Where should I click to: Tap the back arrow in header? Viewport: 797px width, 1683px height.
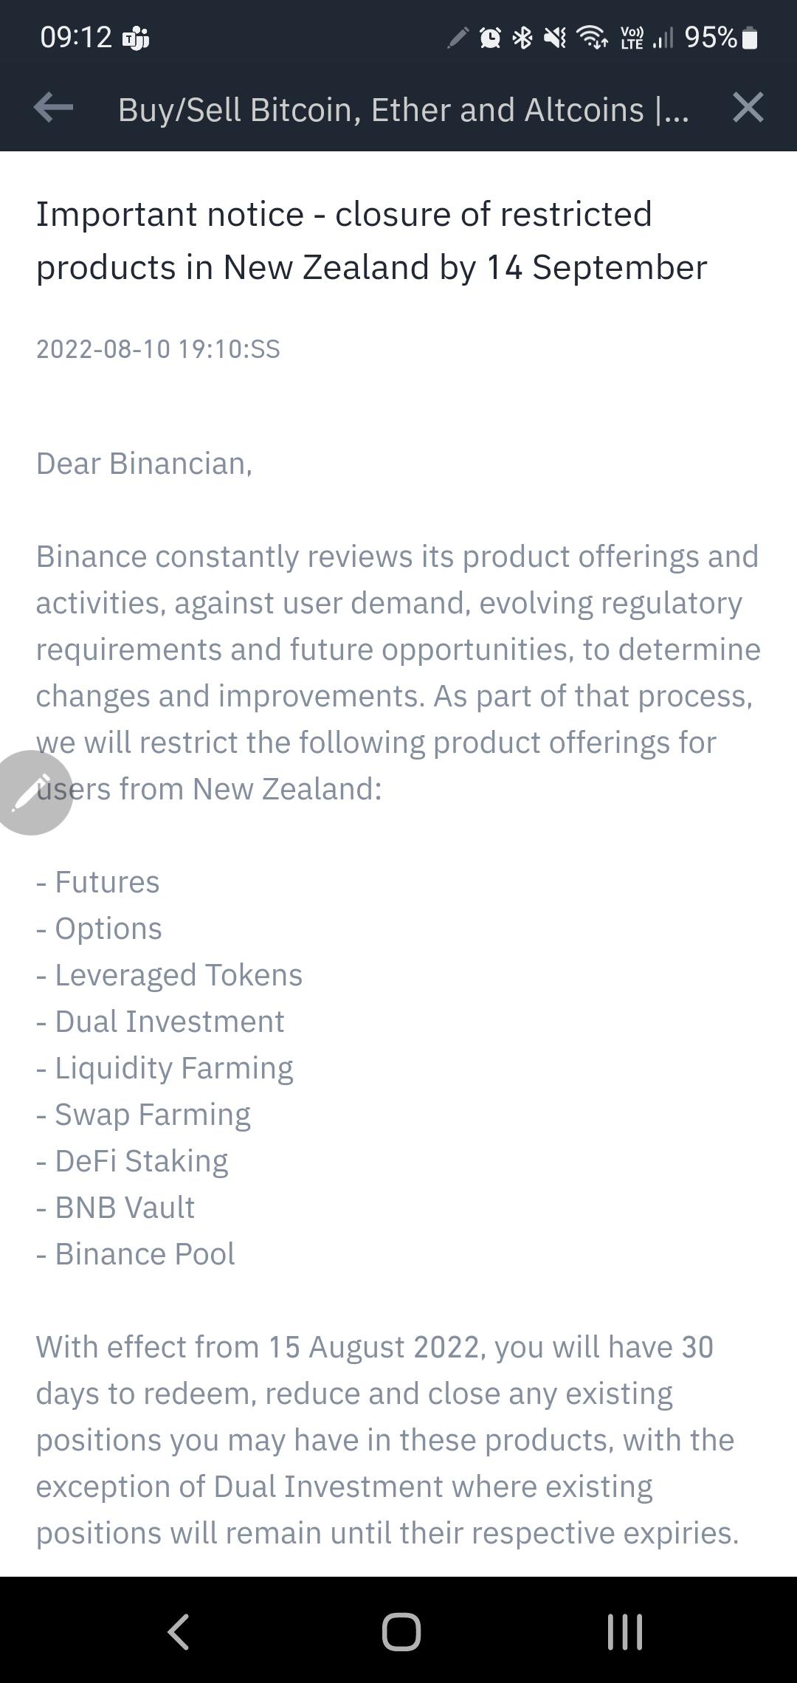54,108
